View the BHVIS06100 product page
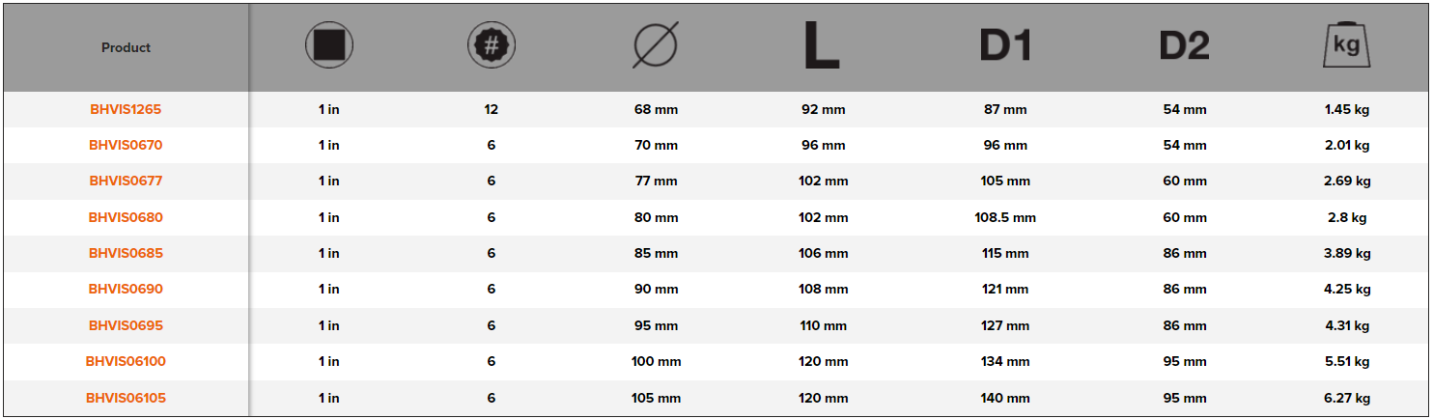Image resolution: width=1433 pixels, height=419 pixels. coord(126,361)
